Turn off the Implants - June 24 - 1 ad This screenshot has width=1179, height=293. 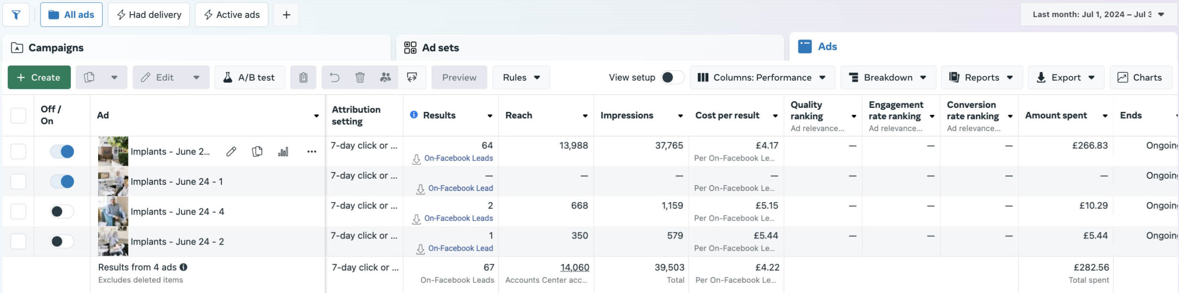click(x=62, y=182)
